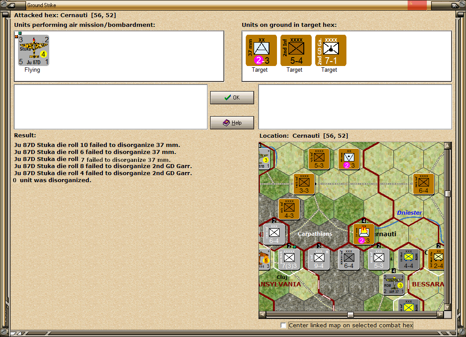The width and height of the screenshot is (466, 337).
Task: Select the 37 mm target unit counter
Action: click(261, 50)
